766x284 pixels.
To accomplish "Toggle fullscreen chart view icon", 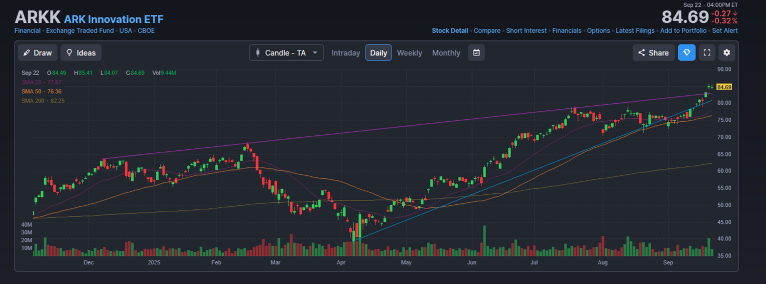I will [707, 53].
